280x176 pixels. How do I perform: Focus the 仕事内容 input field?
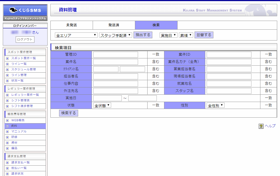pos(116,84)
